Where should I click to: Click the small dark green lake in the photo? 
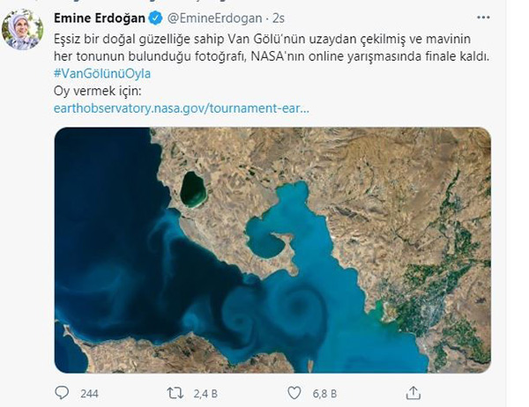191,188
